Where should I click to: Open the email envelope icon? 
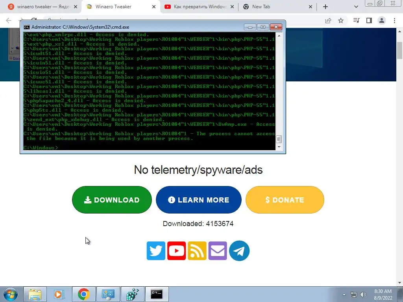coord(218,250)
